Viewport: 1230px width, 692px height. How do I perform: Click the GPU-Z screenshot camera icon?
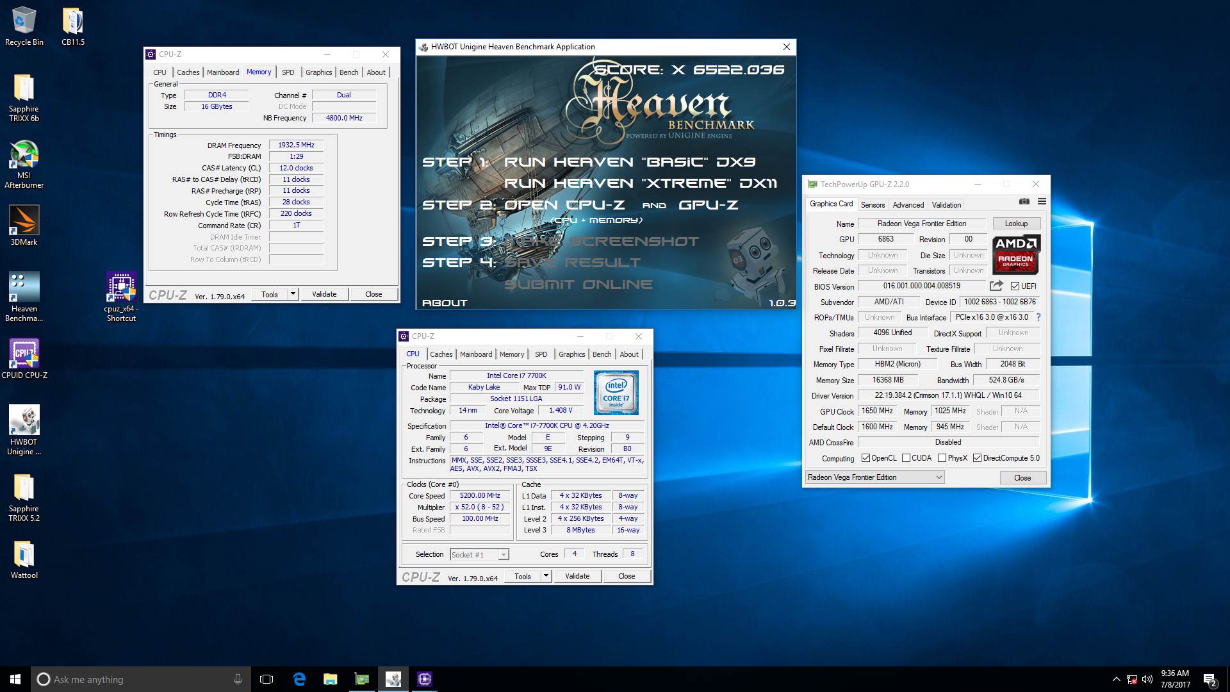1024,201
